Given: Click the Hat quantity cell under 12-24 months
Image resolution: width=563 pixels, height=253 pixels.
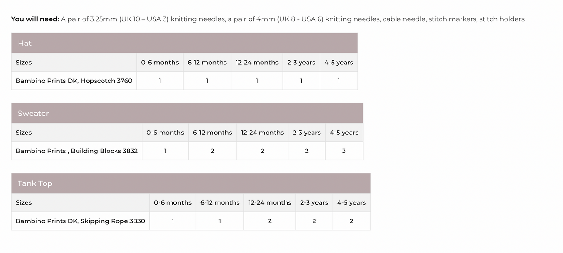Looking at the screenshot, I should pos(257,81).
